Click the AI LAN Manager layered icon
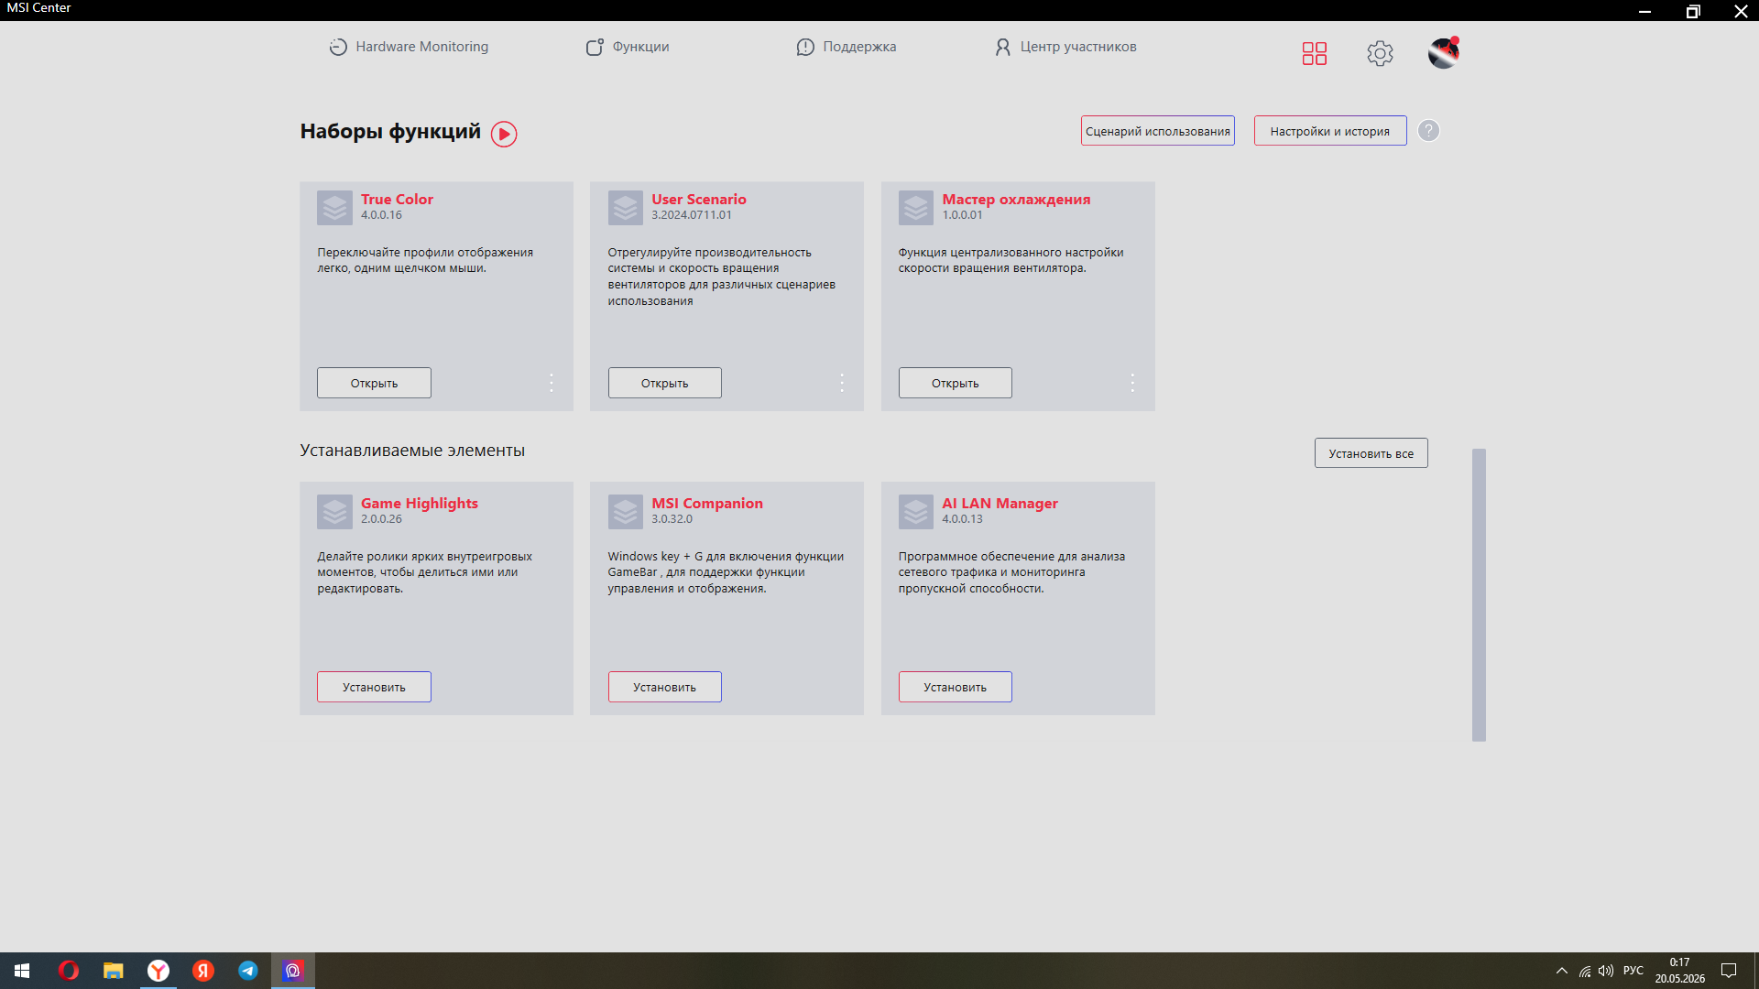The width and height of the screenshot is (1759, 989). pos(916,512)
